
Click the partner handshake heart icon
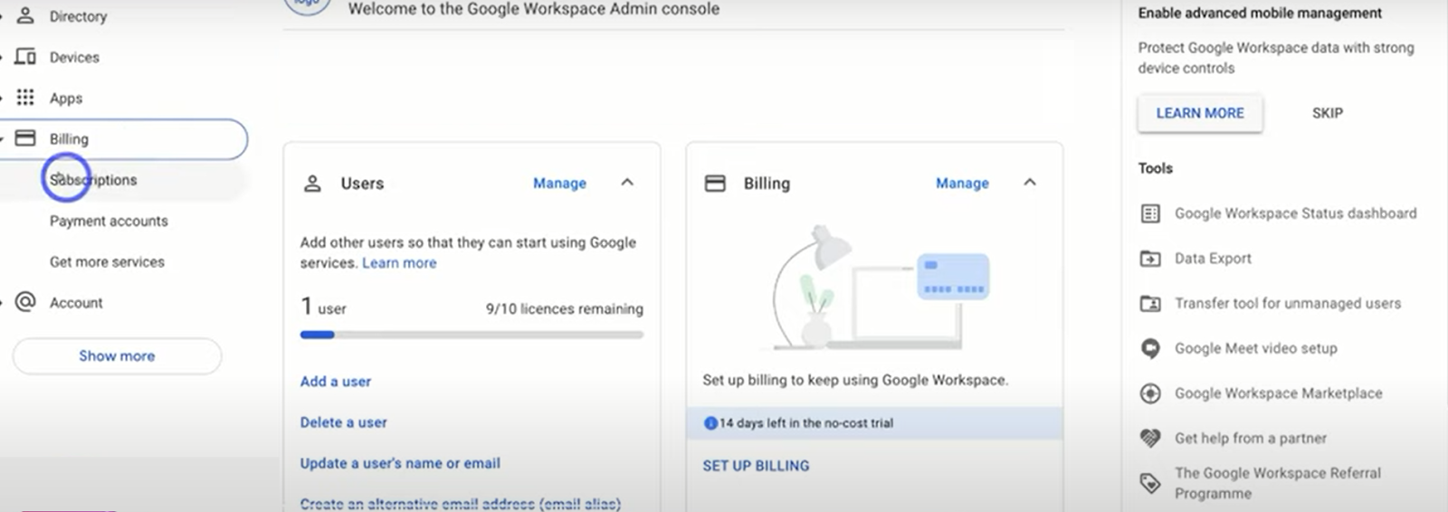point(1150,438)
